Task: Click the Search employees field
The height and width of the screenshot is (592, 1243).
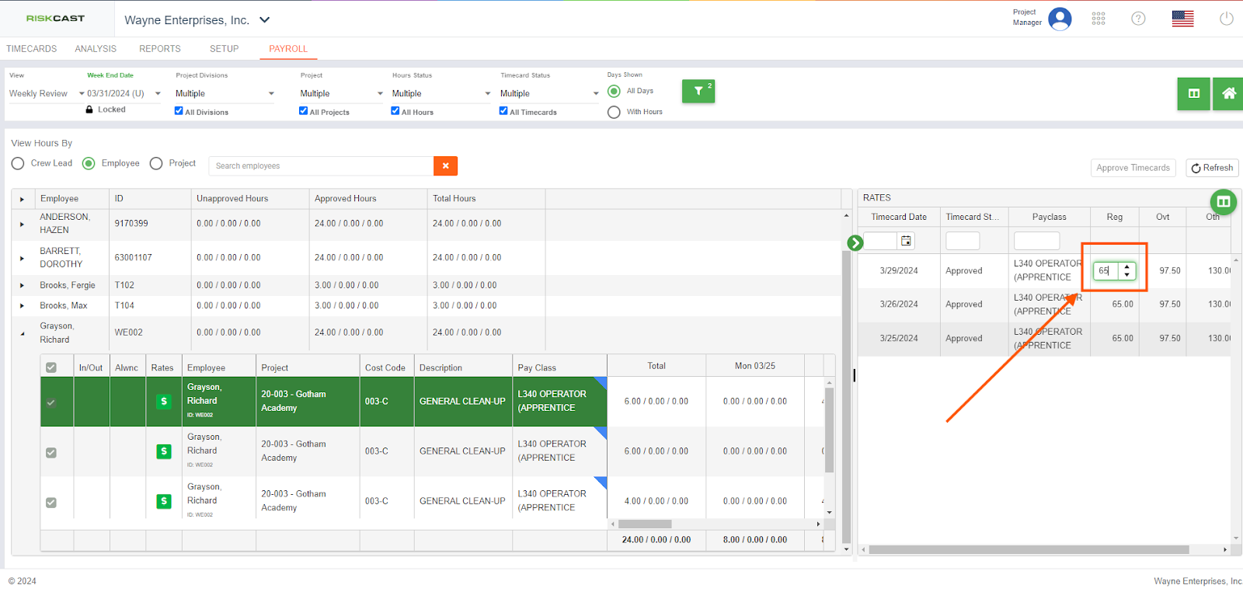Action: 321,165
